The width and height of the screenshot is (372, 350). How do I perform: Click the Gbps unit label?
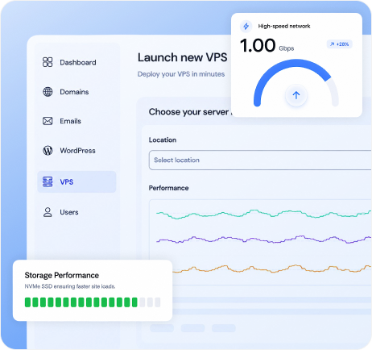[287, 48]
